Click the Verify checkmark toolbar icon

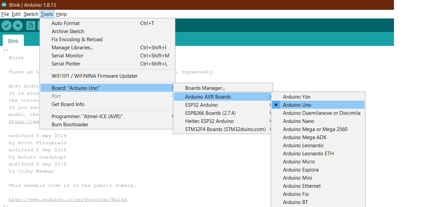pos(6,25)
